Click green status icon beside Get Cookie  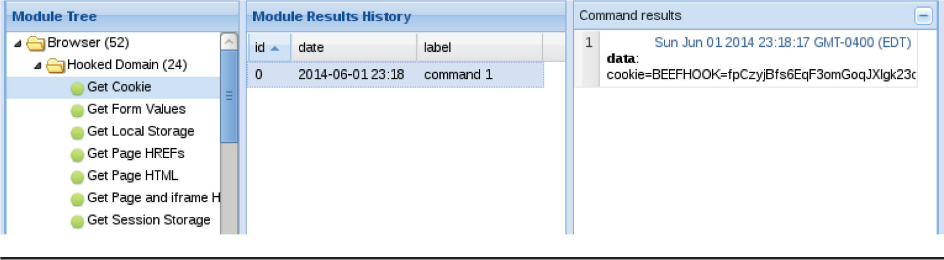[x=77, y=88]
